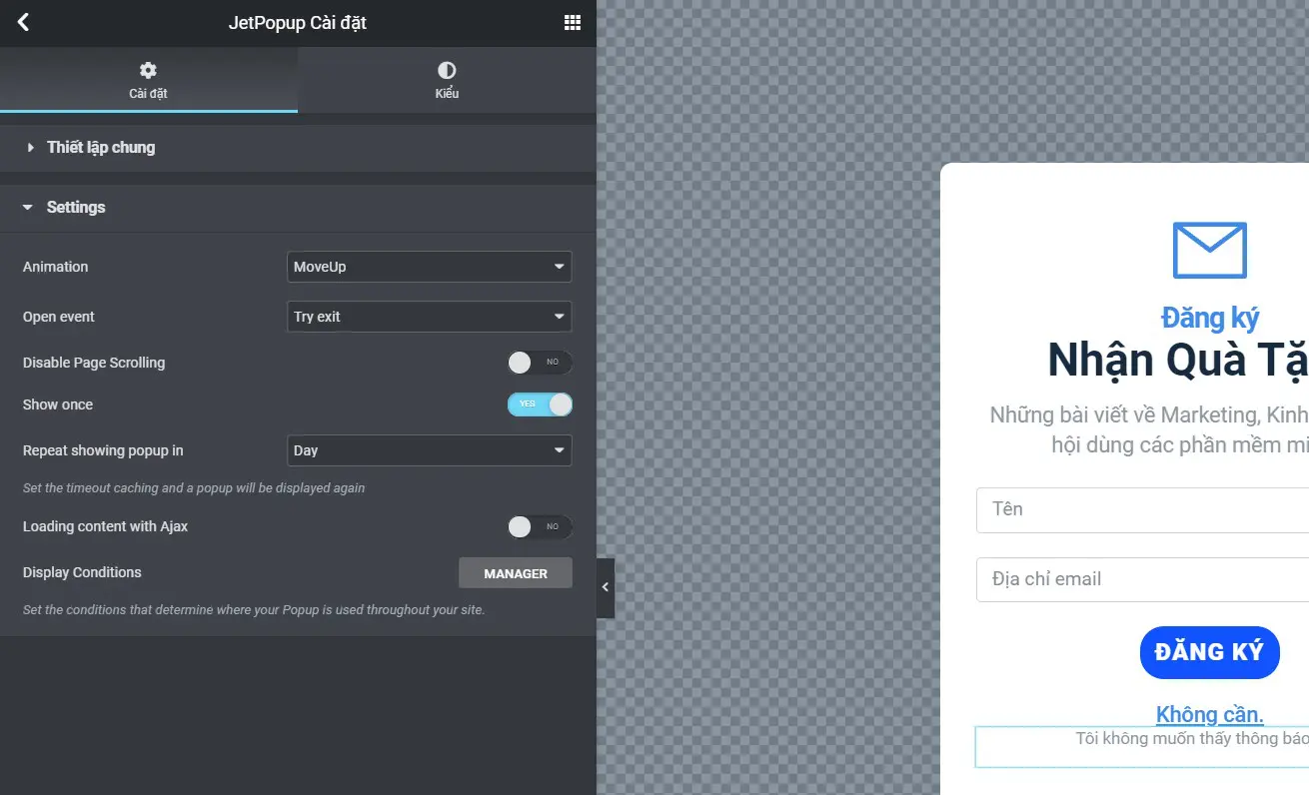Click the Repeat showing popup in label
Image resolution: width=1309 pixels, height=795 pixels.
103,450
